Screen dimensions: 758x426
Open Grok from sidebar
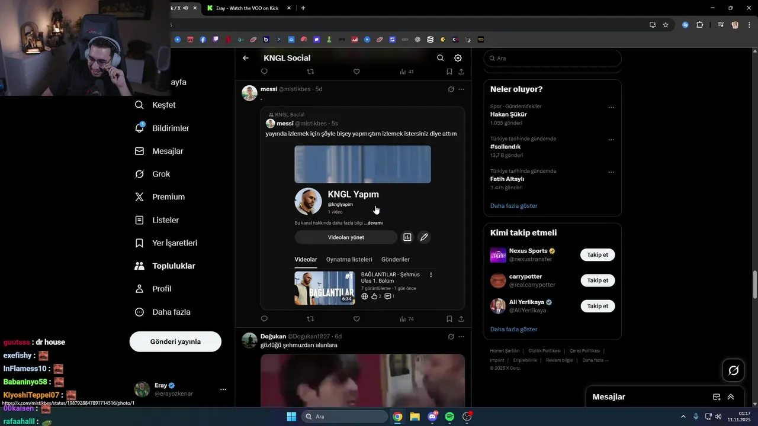pyautogui.click(x=153, y=174)
